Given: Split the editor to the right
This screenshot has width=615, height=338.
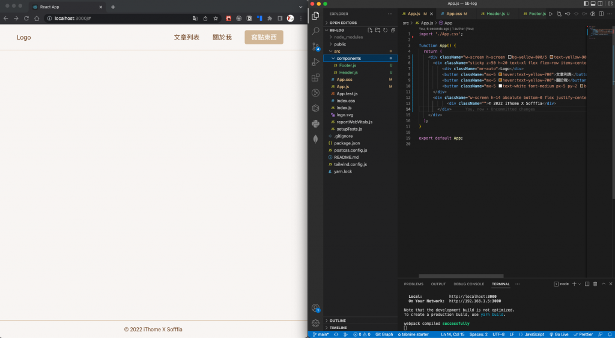Looking at the screenshot, I should tap(601, 14).
